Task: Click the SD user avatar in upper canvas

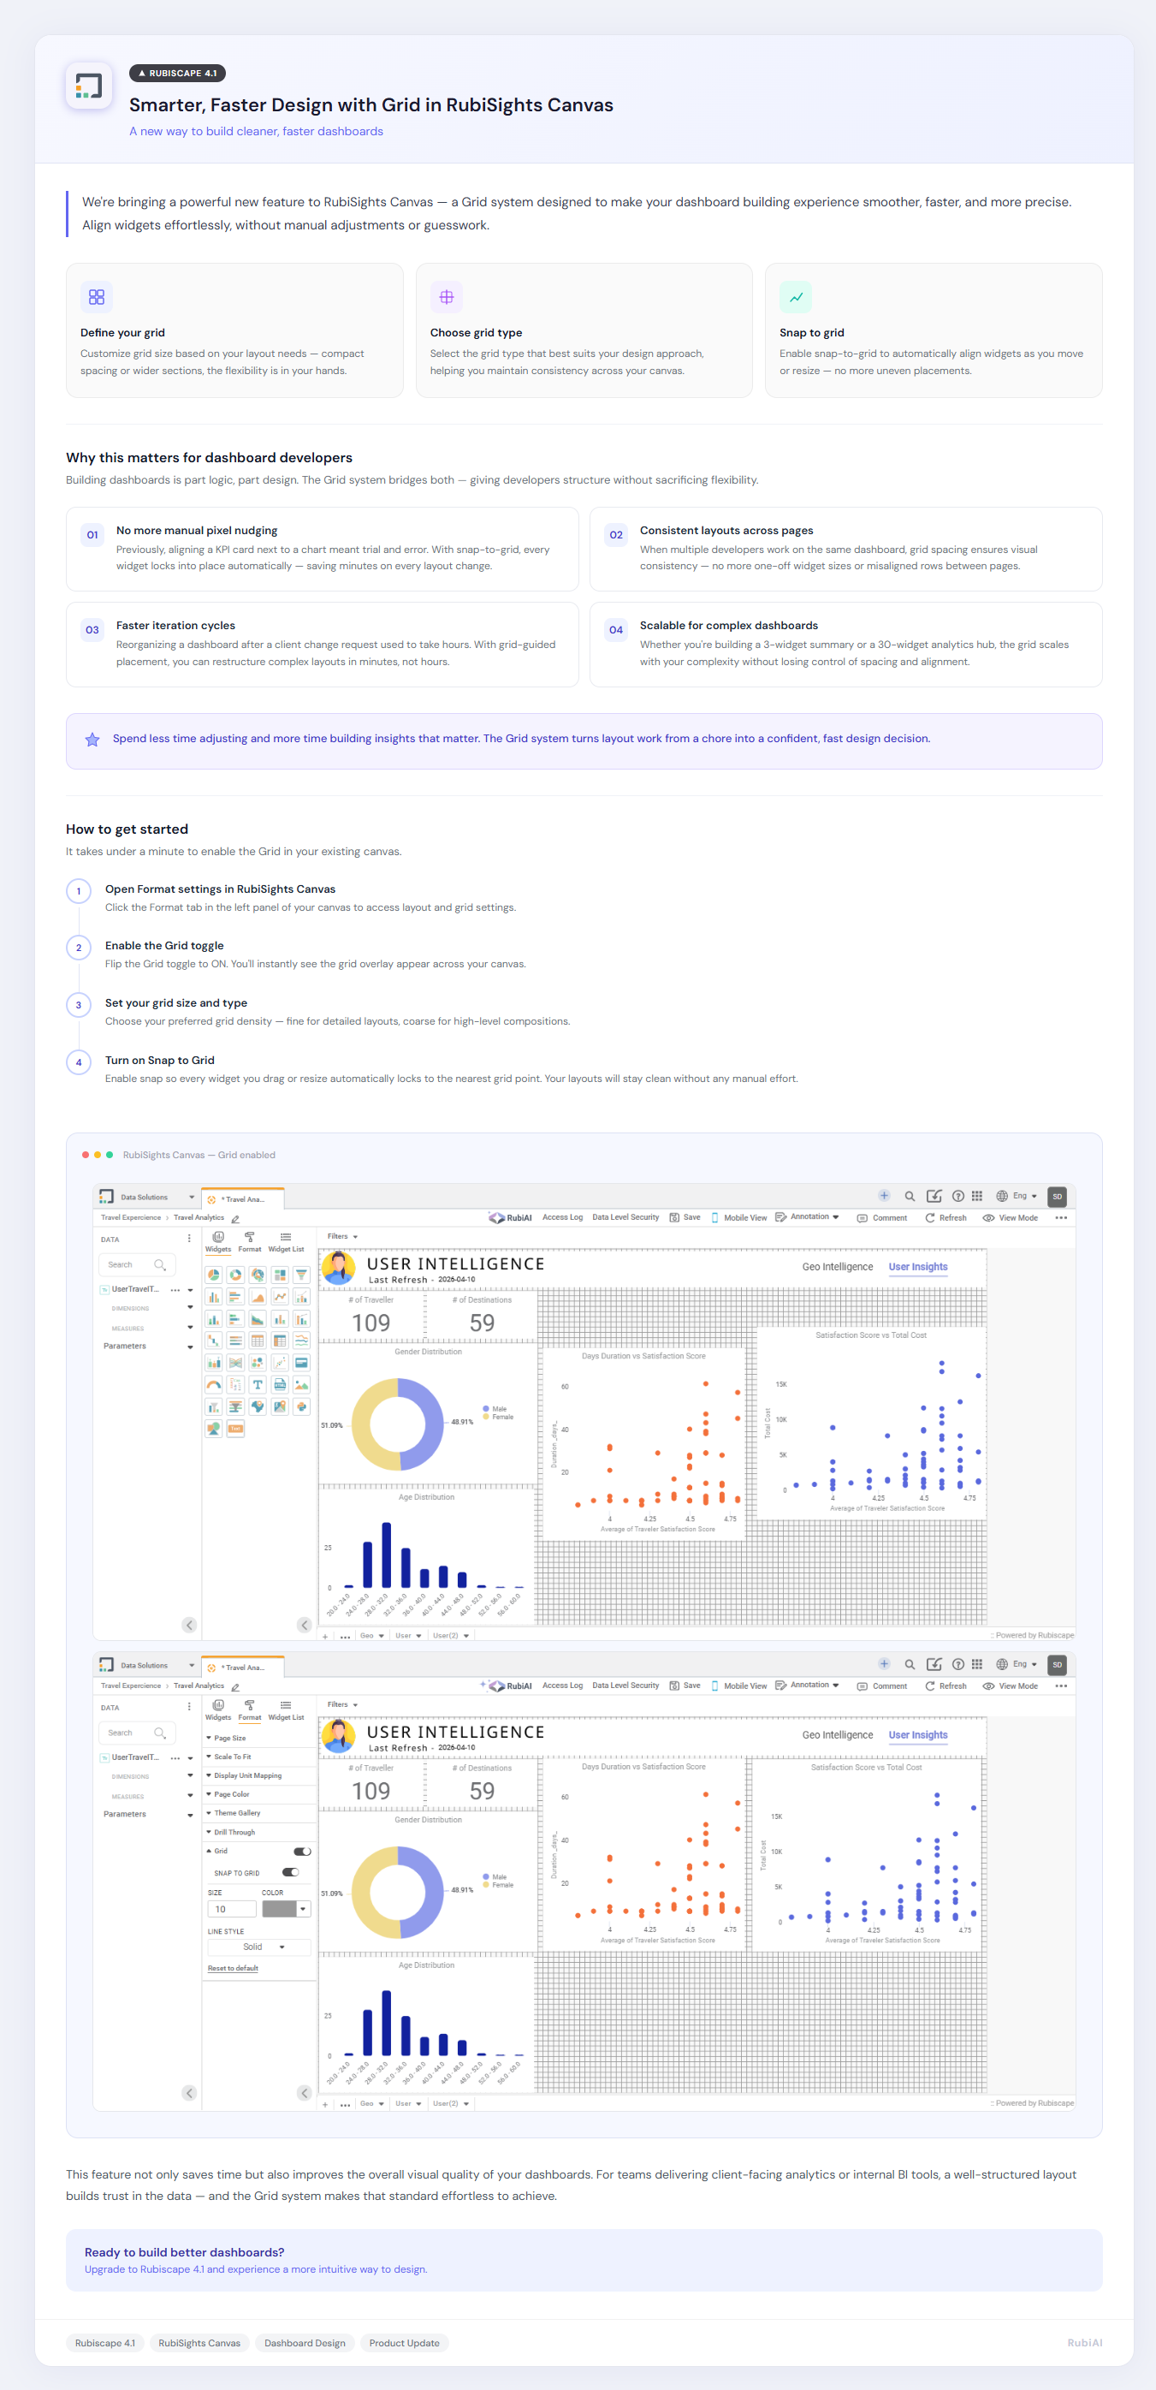Action: pos(1057,1197)
